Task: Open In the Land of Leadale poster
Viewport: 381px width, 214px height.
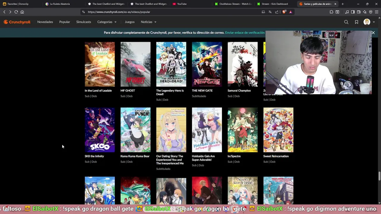Action: tap(100, 64)
